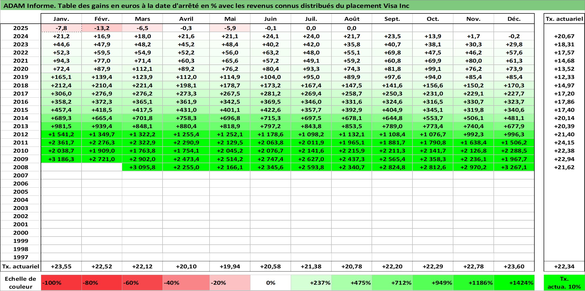Select cell +69,8 in 2022 row
Image resolution: width=585 pixels, height=291 pixels.
click(x=392, y=53)
